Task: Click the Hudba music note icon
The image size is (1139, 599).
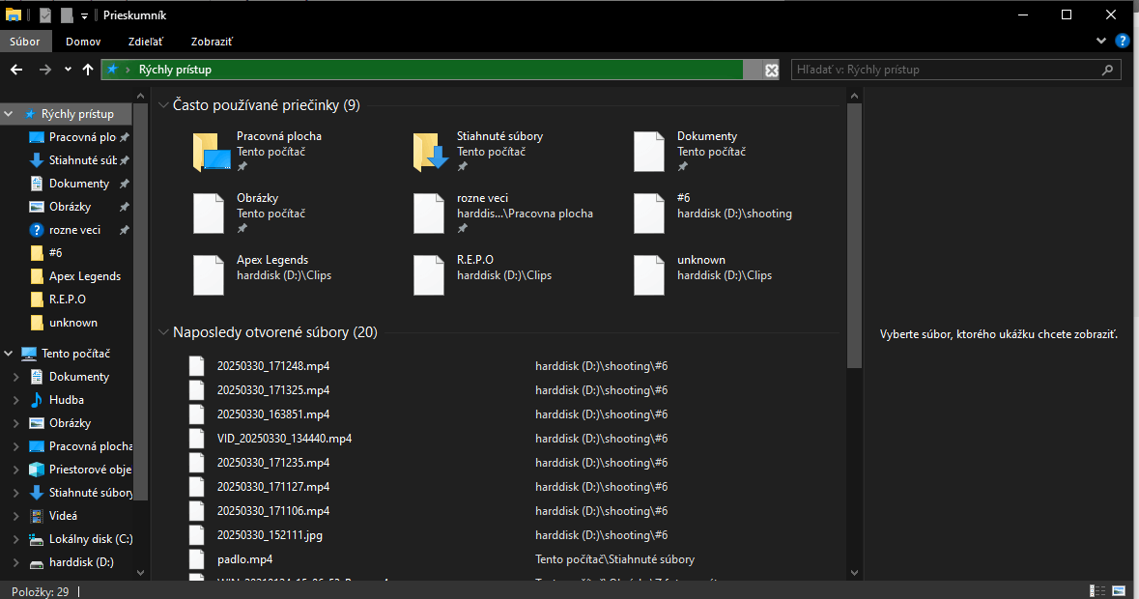Action: click(x=37, y=400)
